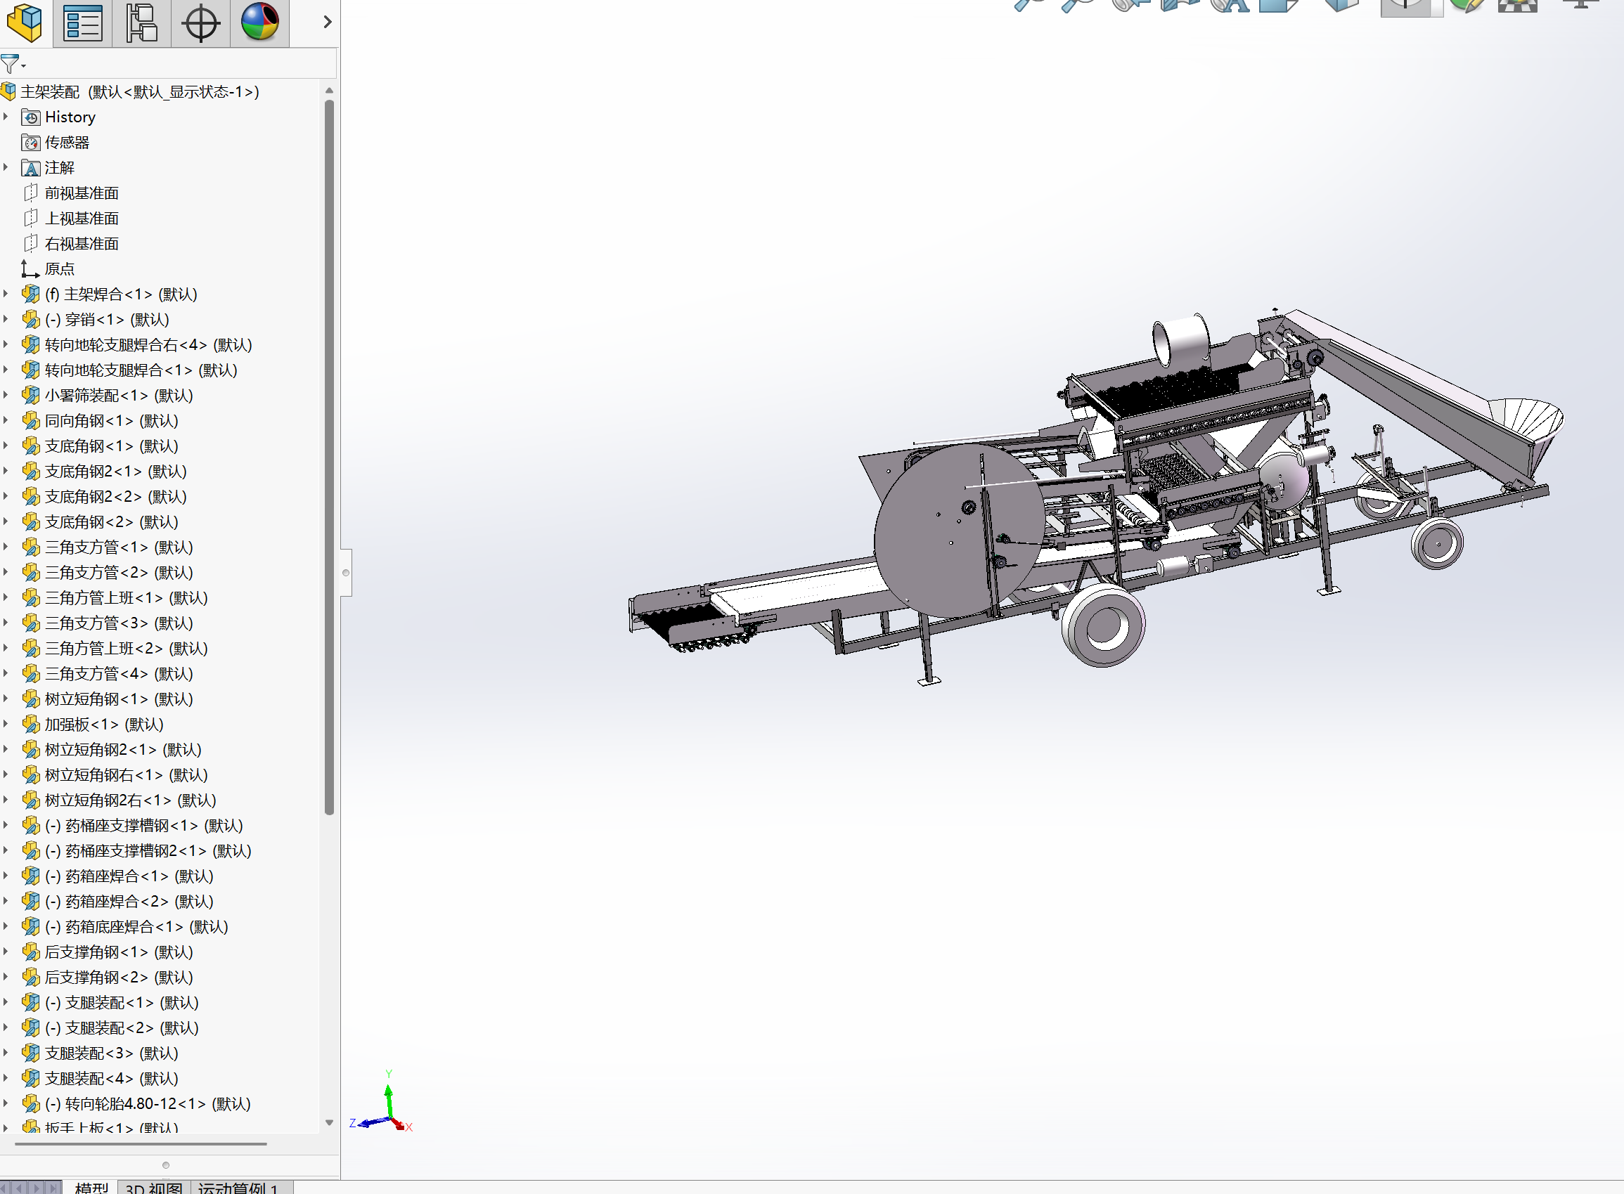1624x1194 pixels.
Task: Open the FeatureManager design tree tab
Action: point(25,22)
